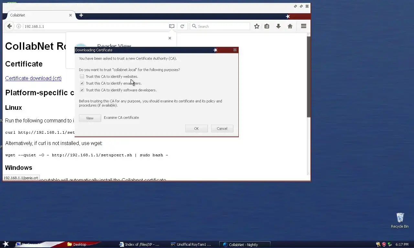Click the star icon in dialog title bar
Screen dimensions: 414x248
[215, 50]
